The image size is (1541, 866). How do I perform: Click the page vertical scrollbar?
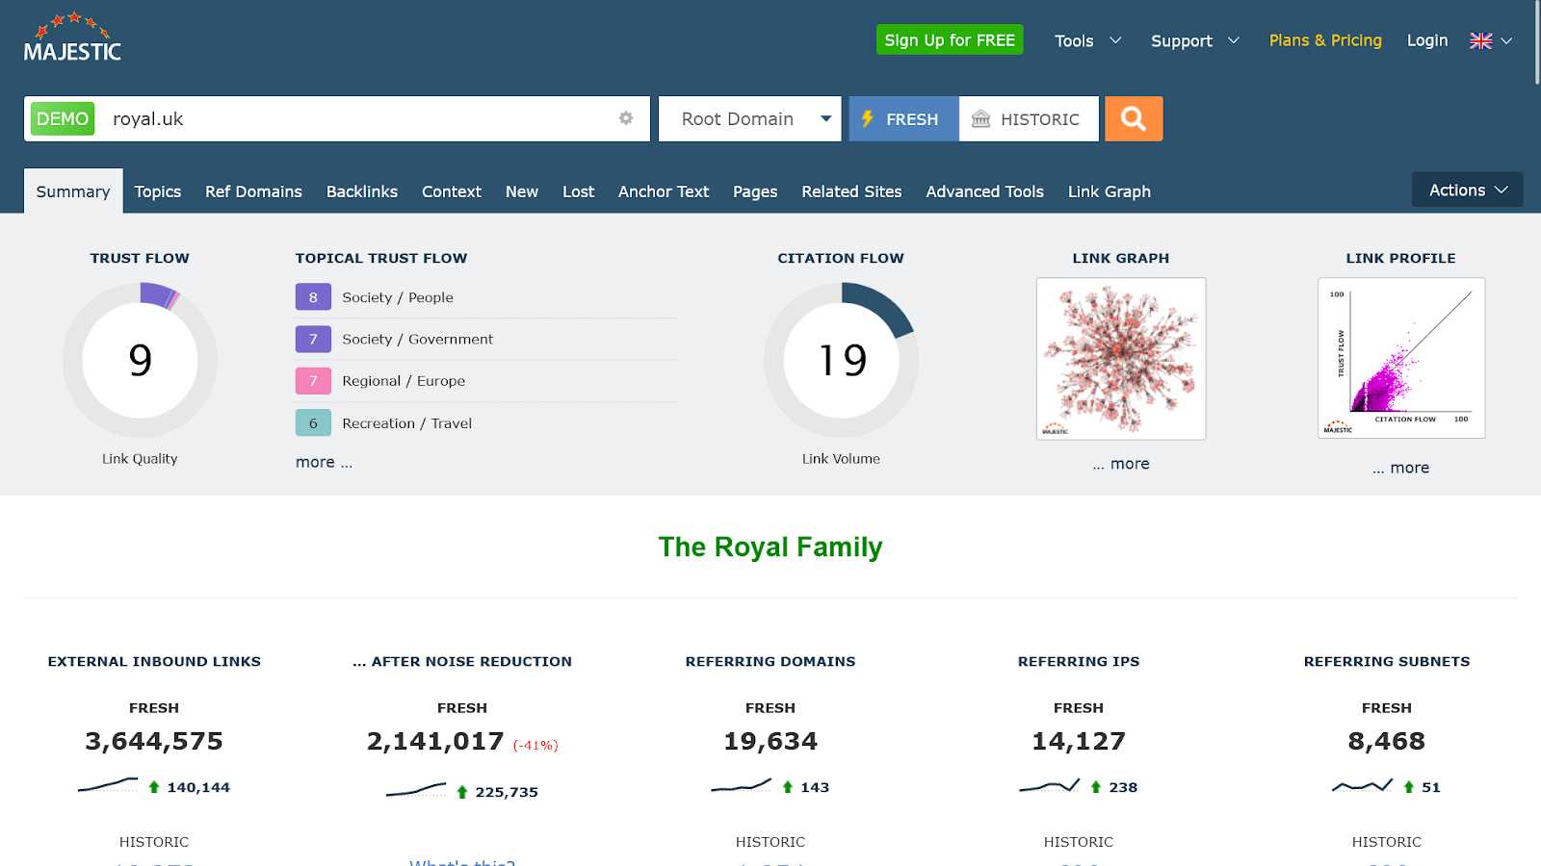pos(1535,43)
